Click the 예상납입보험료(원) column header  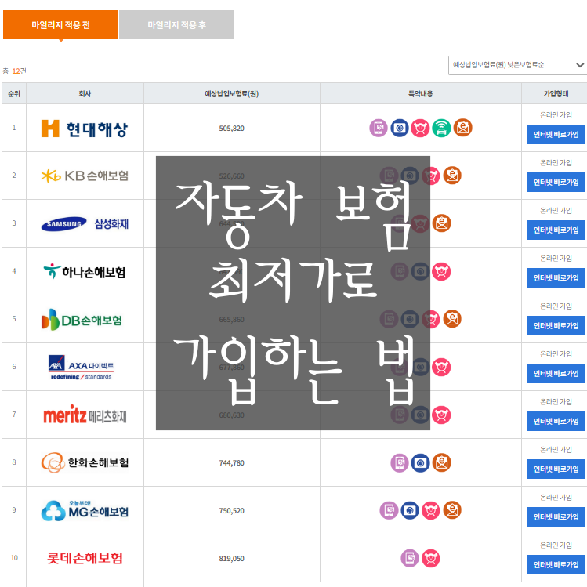[232, 93]
